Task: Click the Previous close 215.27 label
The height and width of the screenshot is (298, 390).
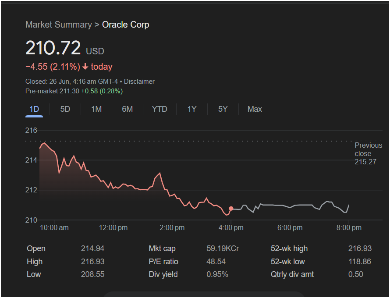Action: pyautogui.click(x=368, y=153)
